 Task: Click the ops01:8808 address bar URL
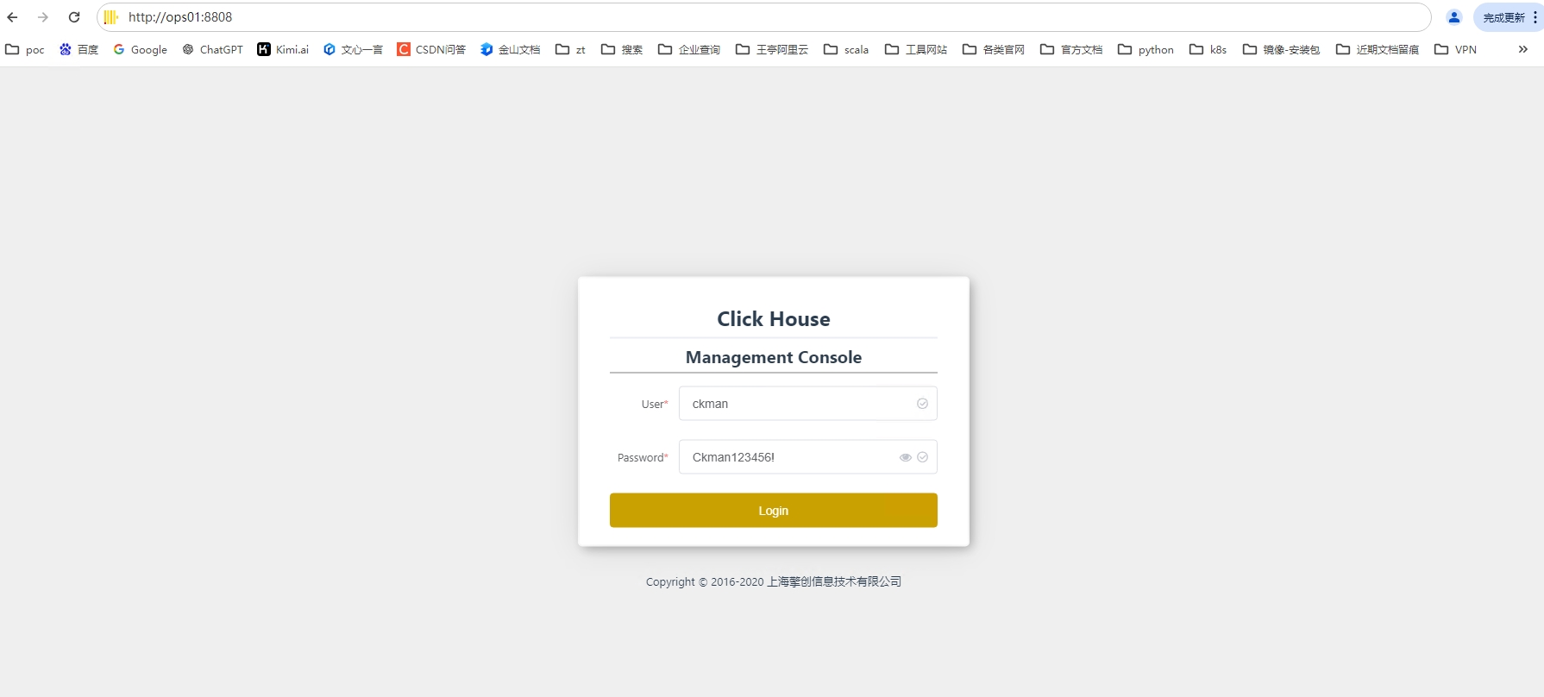tap(180, 17)
